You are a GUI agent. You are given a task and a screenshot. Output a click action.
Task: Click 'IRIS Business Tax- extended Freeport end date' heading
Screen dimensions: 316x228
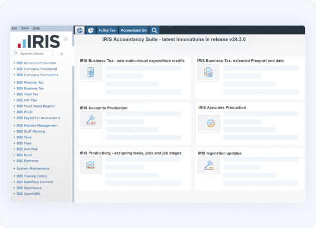click(240, 61)
